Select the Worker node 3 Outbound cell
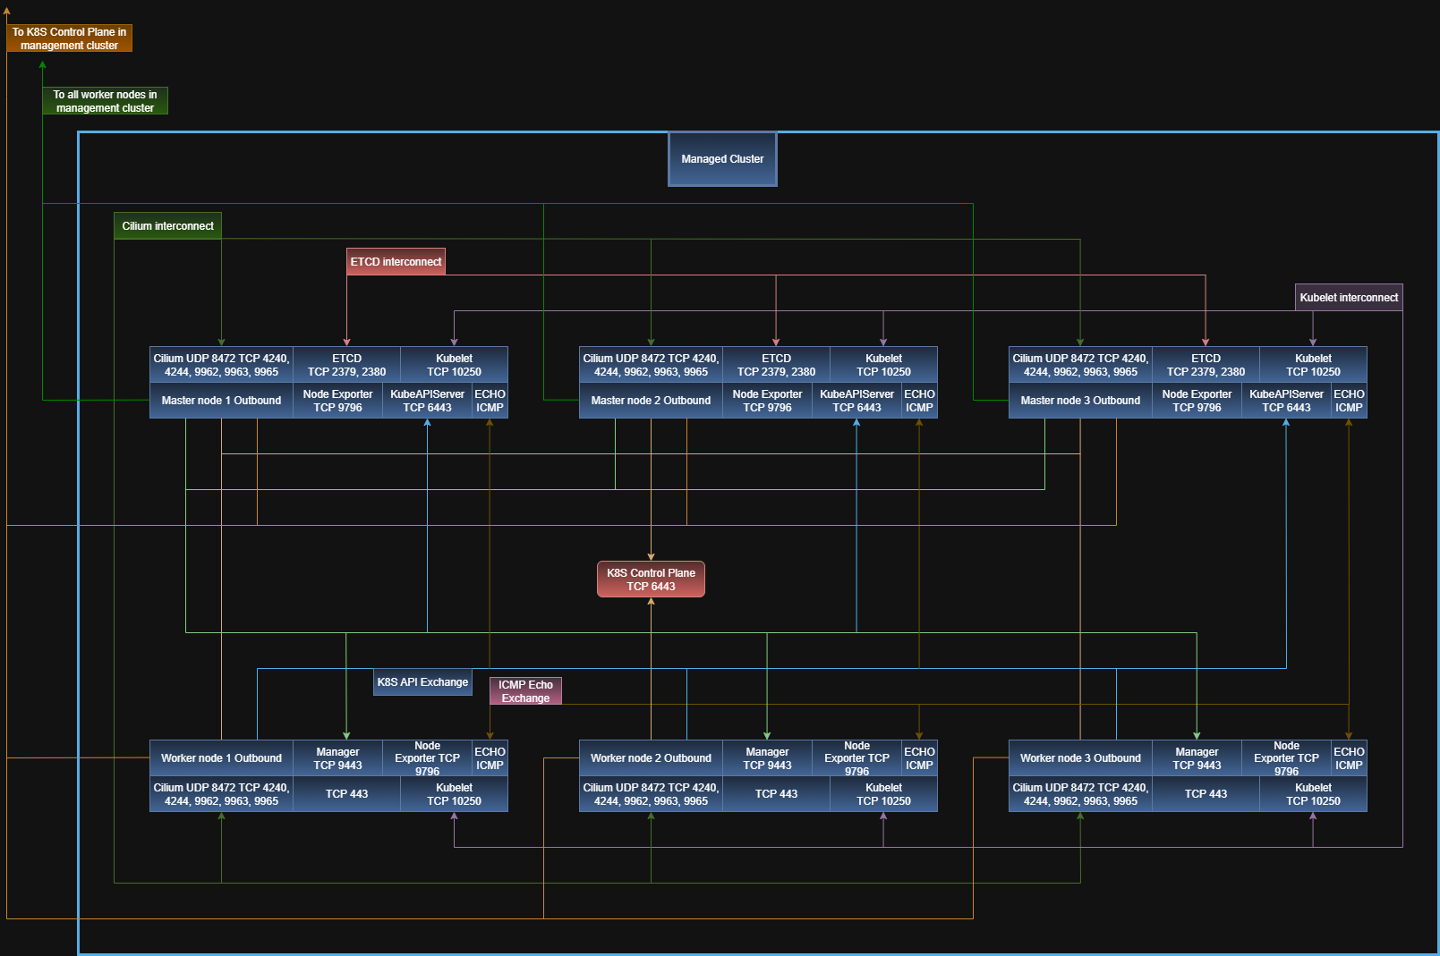This screenshot has height=956, width=1440. 1080,758
